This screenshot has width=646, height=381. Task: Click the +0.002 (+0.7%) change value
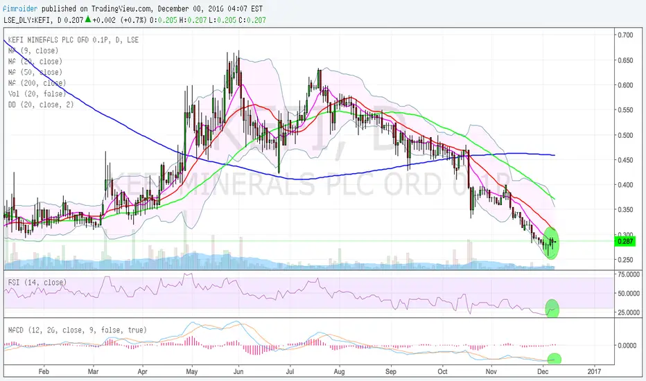[x=119, y=20]
